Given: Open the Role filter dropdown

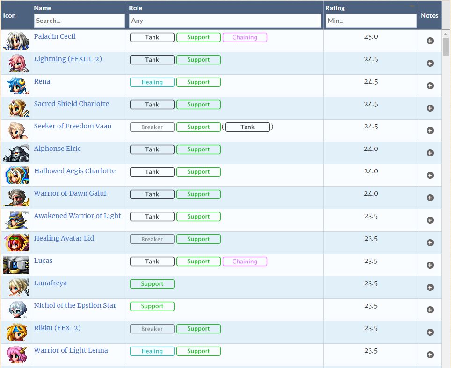Looking at the screenshot, I should (x=225, y=21).
